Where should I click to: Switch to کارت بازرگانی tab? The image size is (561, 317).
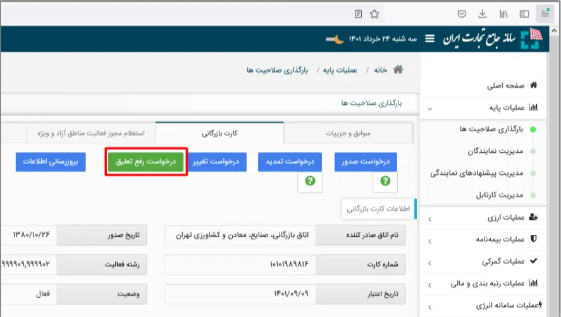219,133
